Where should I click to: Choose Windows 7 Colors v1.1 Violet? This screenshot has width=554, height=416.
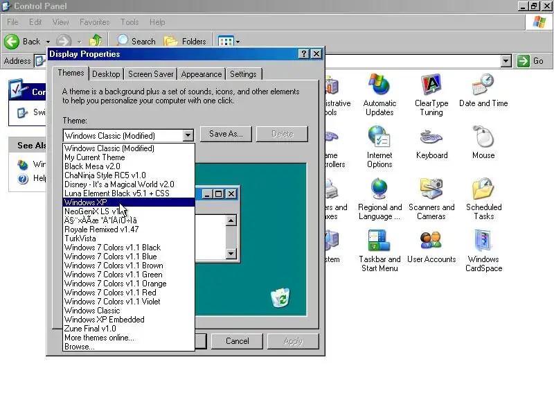(x=129, y=302)
